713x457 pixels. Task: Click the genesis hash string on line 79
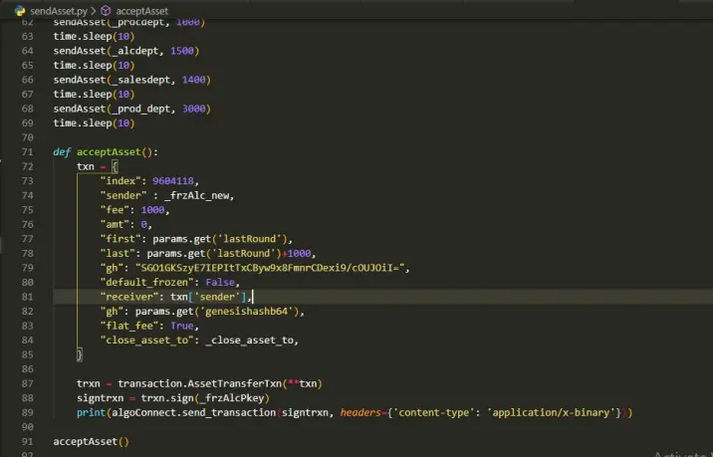point(270,268)
